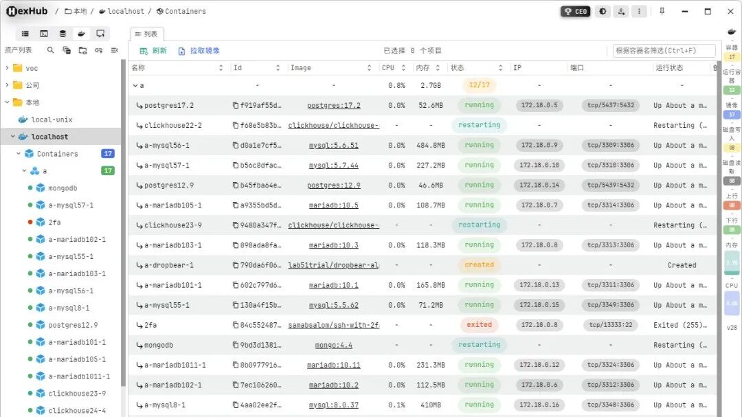Pin the window with the pin icon
This screenshot has height=417, width=742.
[662, 12]
